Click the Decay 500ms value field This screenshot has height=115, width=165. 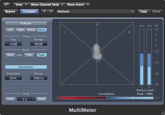(x=39, y=78)
